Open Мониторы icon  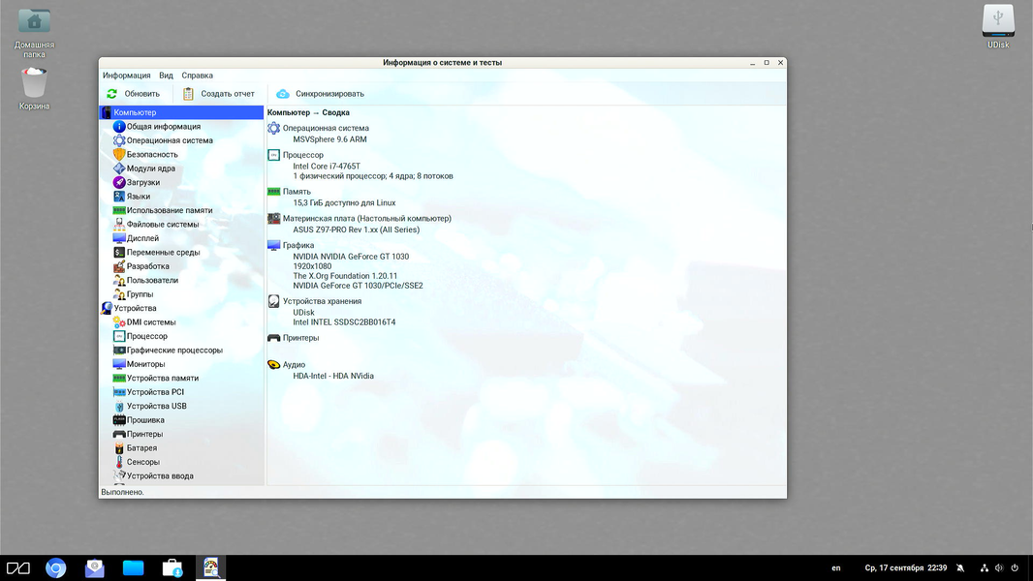pos(119,364)
